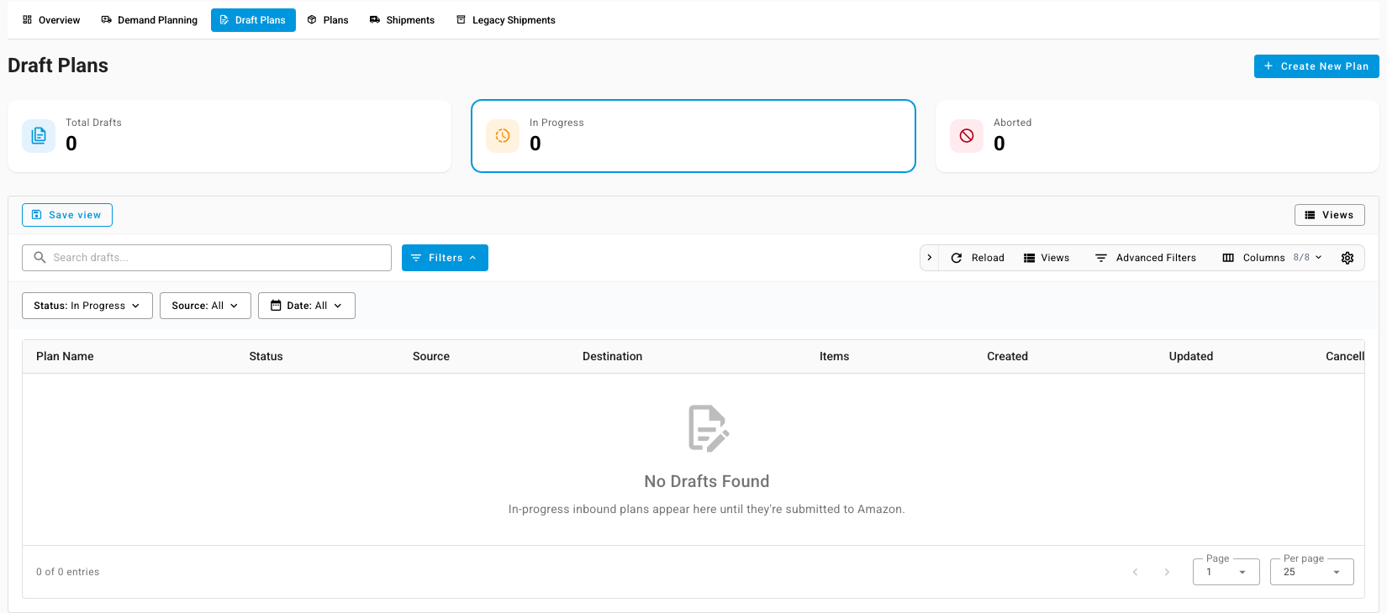This screenshot has width=1387, height=613.
Task: Open the Per page dropdown
Action: click(x=1312, y=572)
